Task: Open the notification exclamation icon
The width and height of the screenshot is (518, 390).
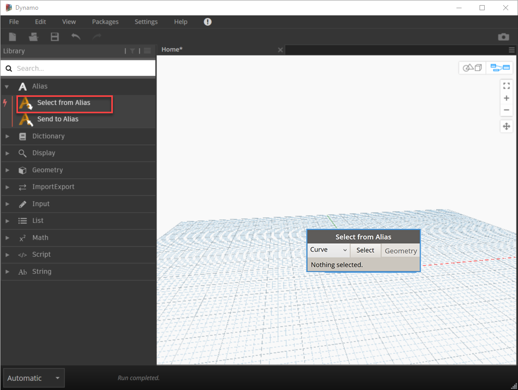Action: (208, 22)
